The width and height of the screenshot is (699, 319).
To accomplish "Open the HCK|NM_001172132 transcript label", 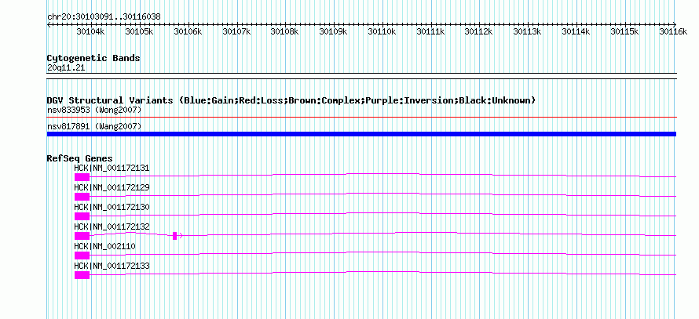I will pyautogui.click(x=112, y=227).
